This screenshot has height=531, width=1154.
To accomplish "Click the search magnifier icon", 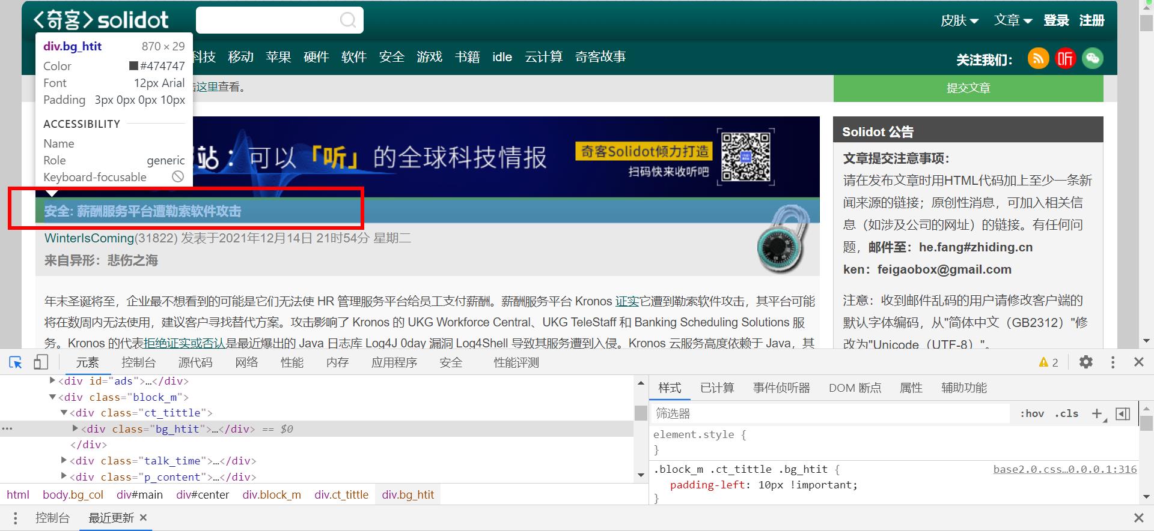I will 348,20.
